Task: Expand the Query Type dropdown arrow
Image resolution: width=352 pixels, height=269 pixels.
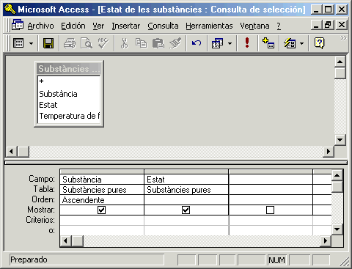Action: tap(230, 44)
